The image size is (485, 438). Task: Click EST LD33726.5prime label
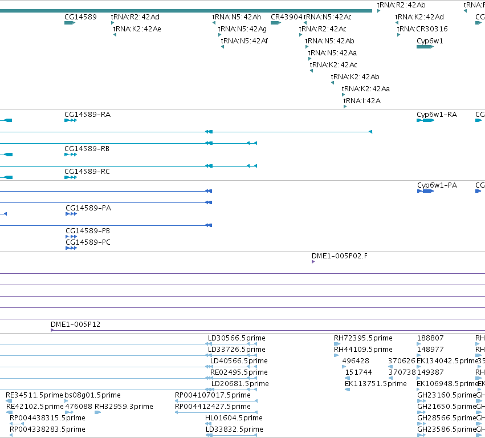237,350
